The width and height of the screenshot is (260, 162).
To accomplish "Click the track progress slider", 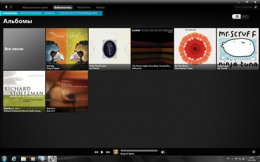I will (x=139, y=151).
